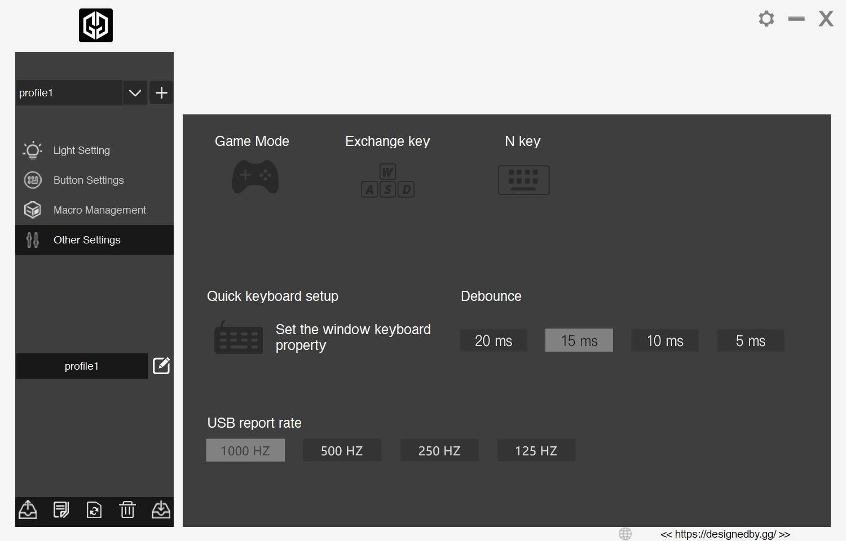Click the Other Settings sliders icon
Image resolution: width=846 pixels, height=541 pixels.
[33, 240]
